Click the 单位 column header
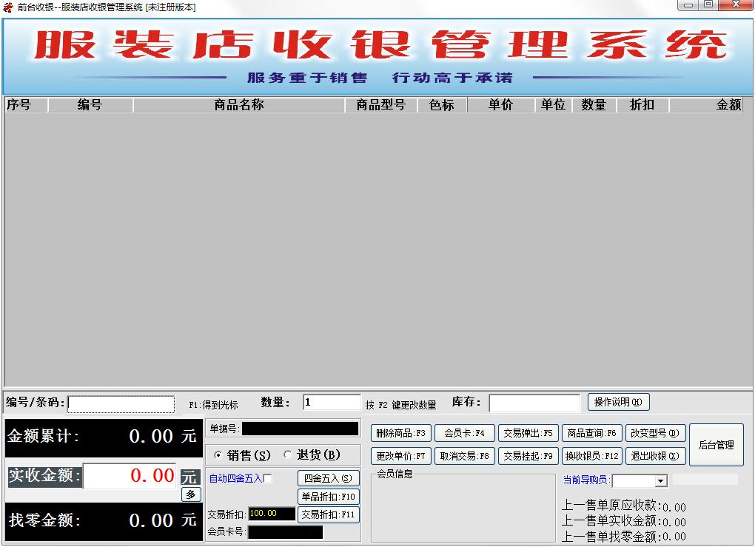The height and width of the screenshot is (547, 755). point(553,104)
